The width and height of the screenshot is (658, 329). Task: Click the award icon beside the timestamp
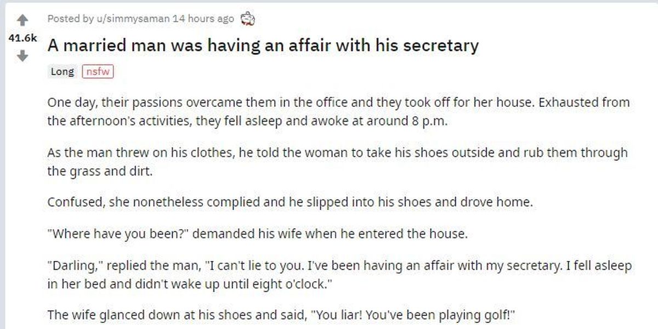248,19
